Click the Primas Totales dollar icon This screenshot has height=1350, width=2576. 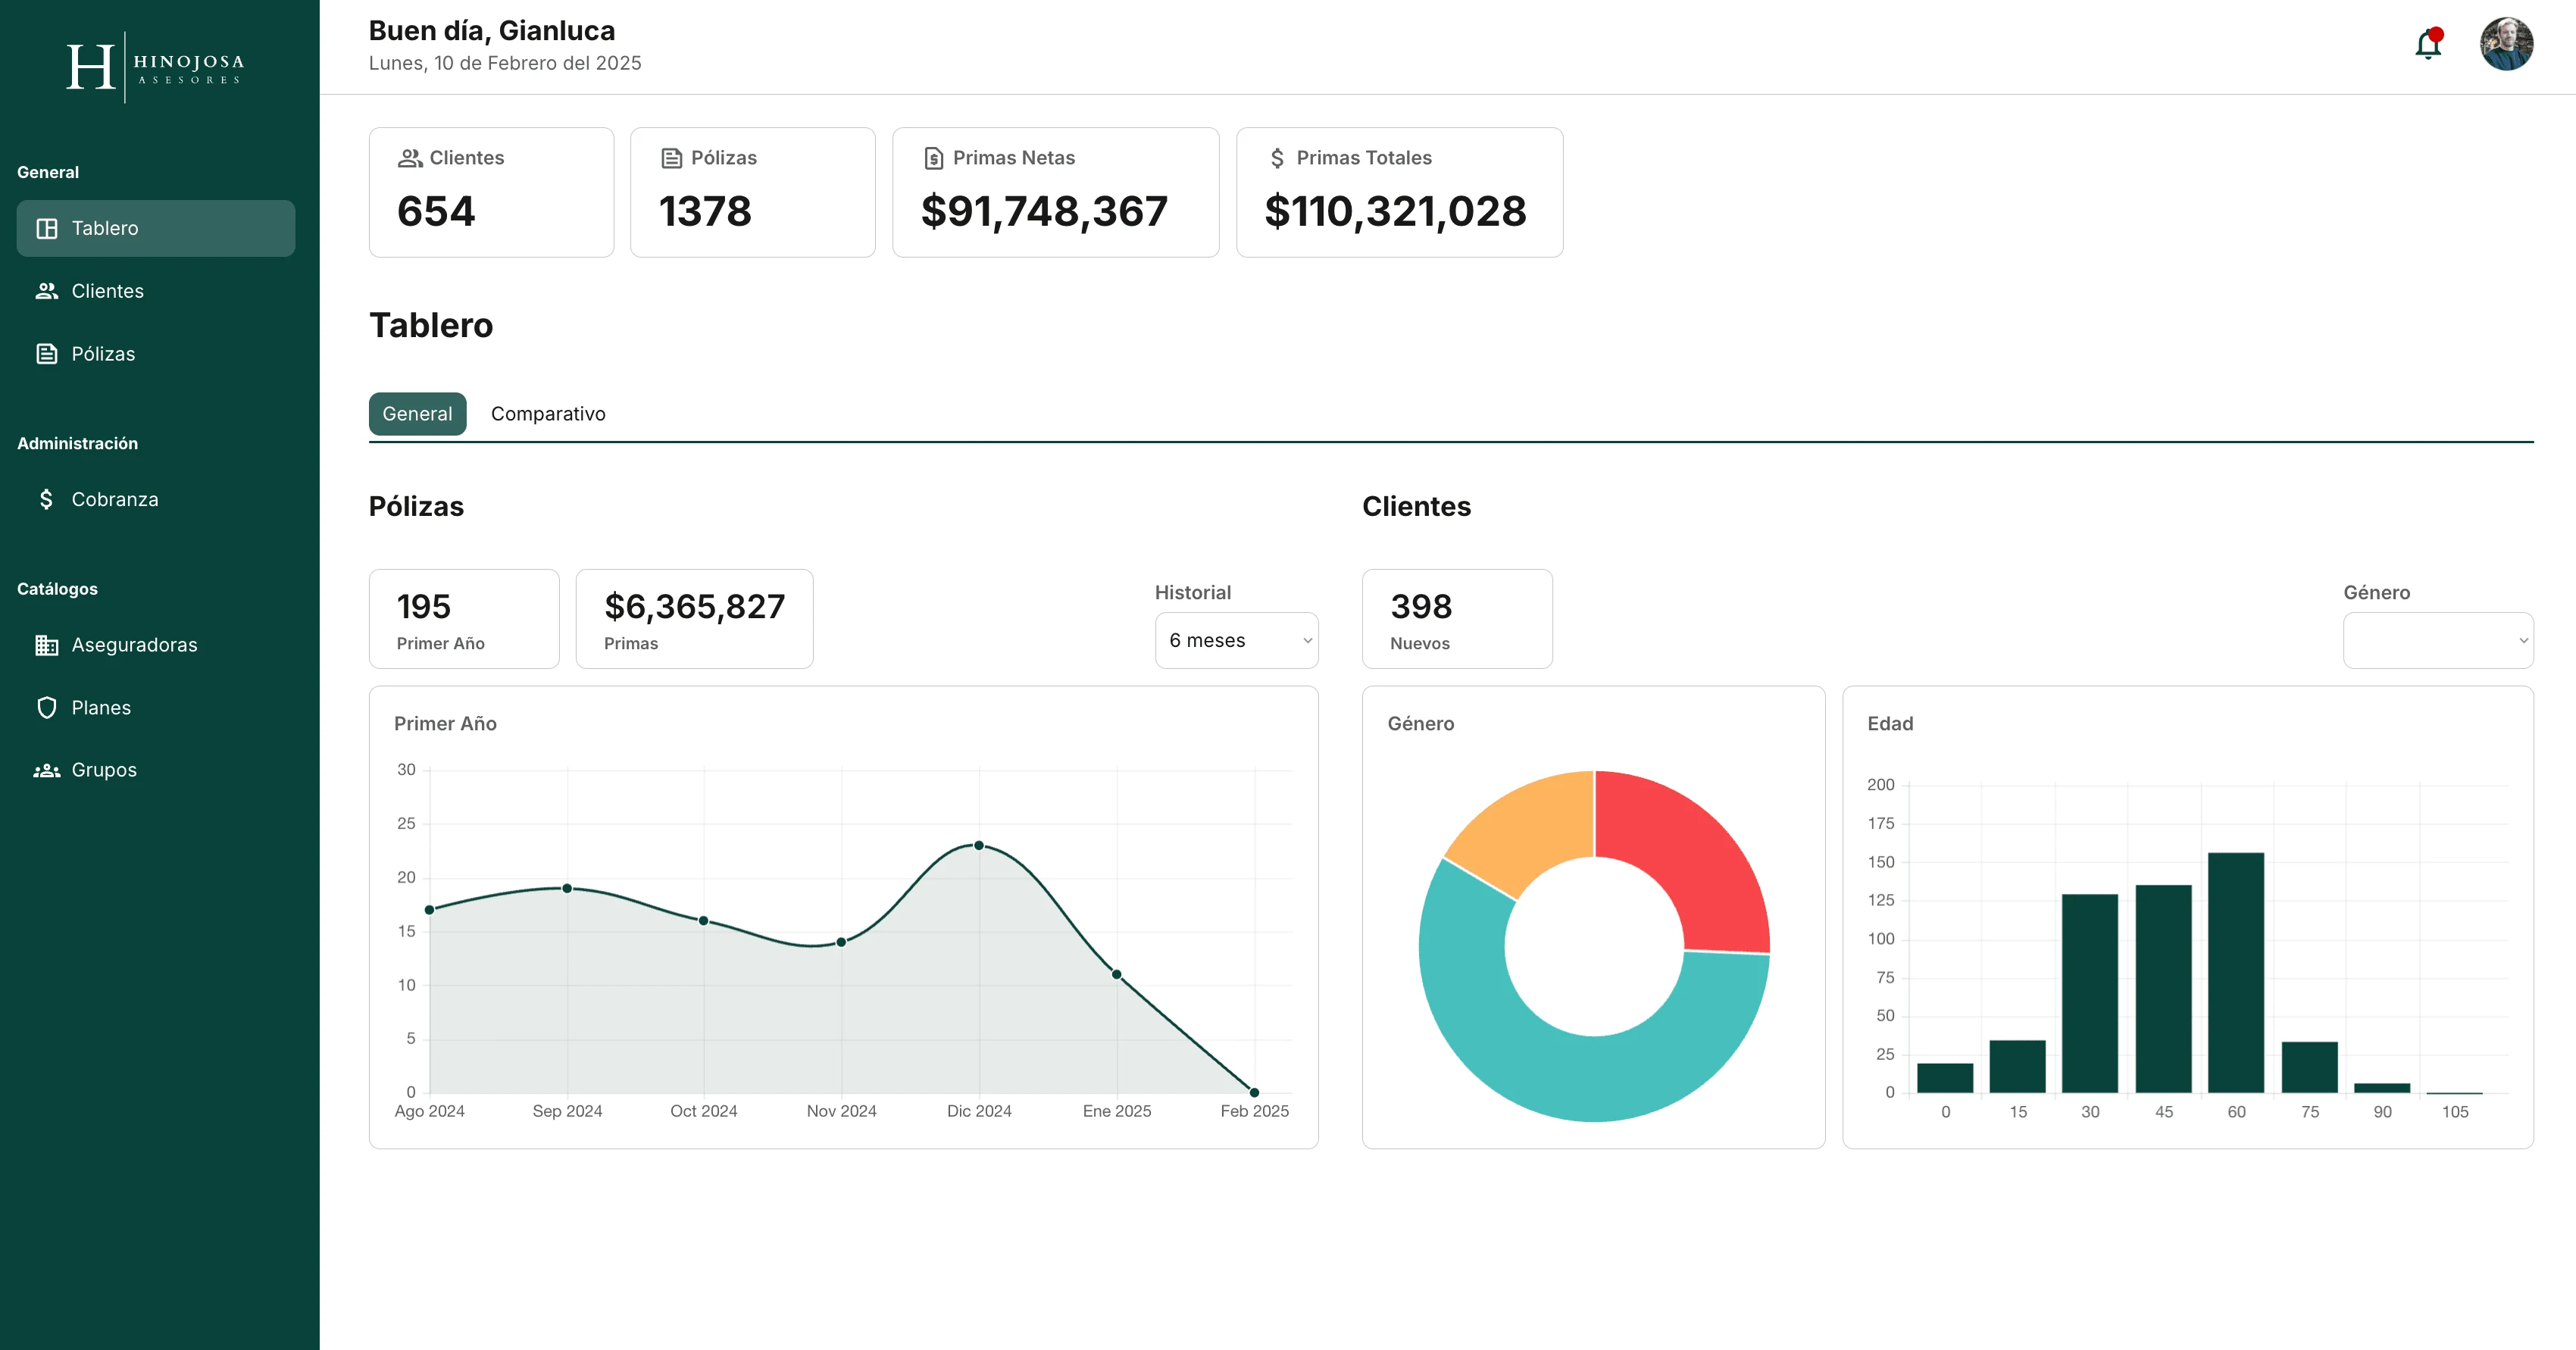coord(1277,158)
